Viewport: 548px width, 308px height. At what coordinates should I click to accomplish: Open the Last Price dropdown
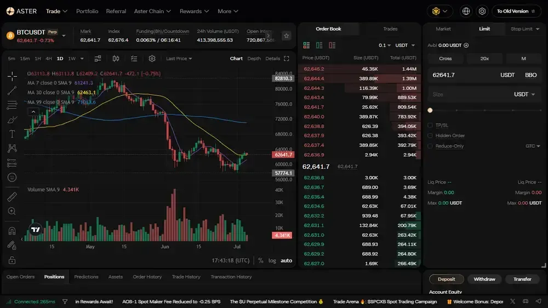point(179,59)
